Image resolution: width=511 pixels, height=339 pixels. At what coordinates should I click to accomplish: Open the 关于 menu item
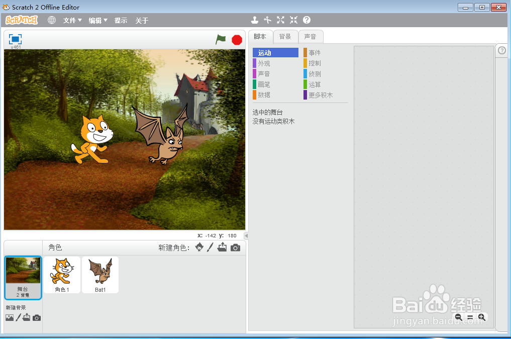pos(142,21)
